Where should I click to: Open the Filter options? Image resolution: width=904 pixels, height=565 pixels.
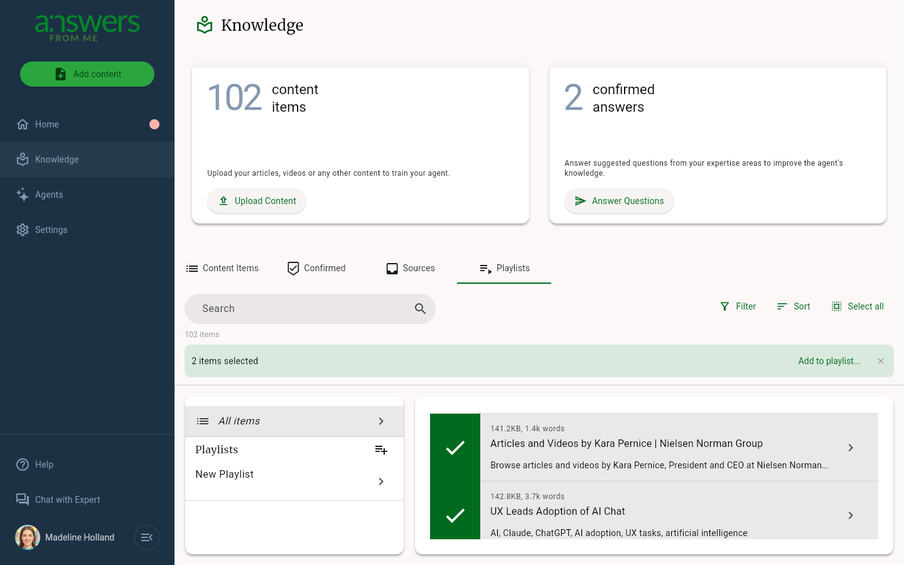[738, 306]
